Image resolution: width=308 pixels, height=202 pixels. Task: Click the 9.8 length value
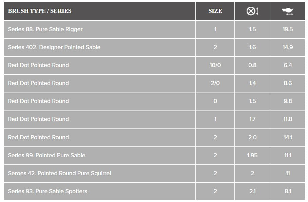point(288,101)
